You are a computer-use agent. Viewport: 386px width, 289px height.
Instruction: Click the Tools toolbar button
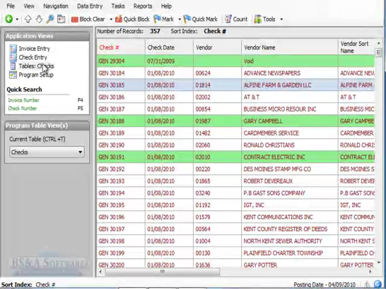pyautogui.click(x=265, y=19)
